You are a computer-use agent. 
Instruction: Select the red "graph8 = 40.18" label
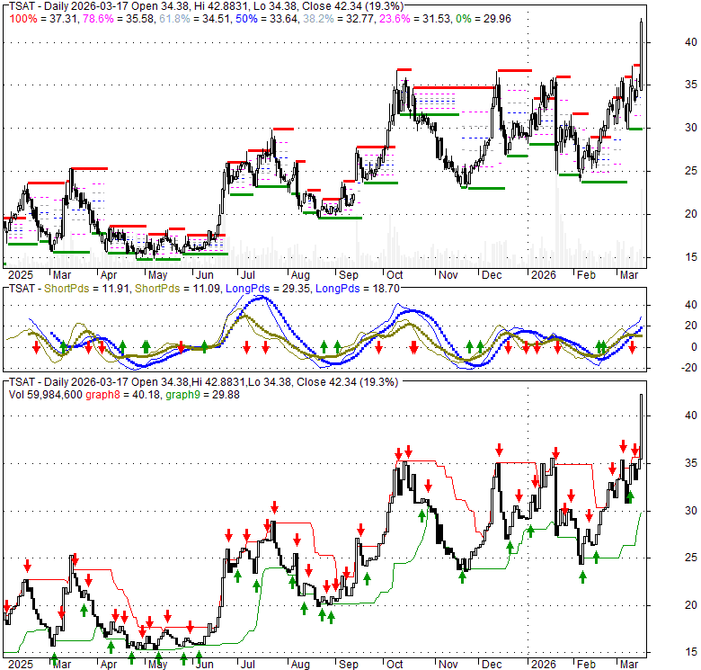(x=123, y=395)
